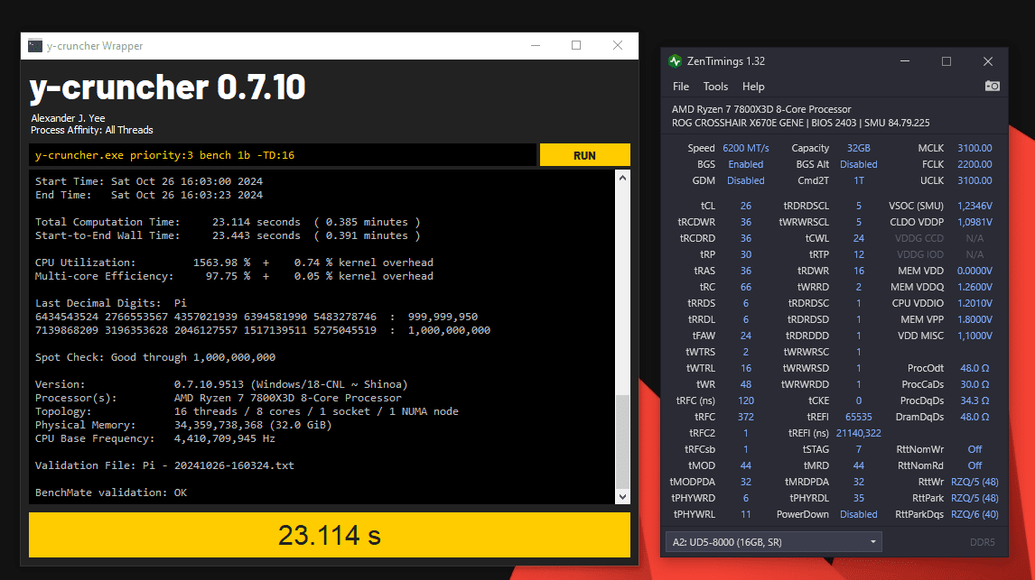Maximize the ZenTimings window
The width and height of the screenshot is (1035, 580).
[946, 61]
